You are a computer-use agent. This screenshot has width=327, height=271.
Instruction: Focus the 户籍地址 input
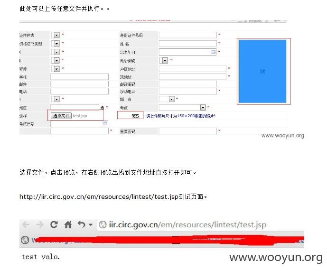[193, 69]
